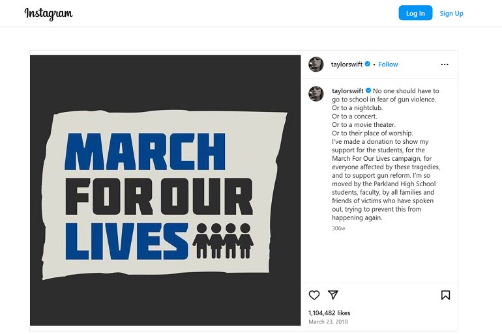View the 1,104,482 likes list
The width and height of the screenshot is (502, 334).
point(329,313)
